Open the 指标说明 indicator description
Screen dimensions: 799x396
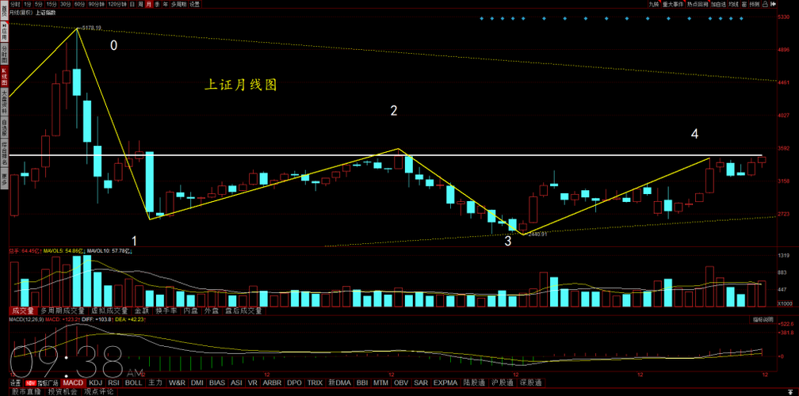763,319
